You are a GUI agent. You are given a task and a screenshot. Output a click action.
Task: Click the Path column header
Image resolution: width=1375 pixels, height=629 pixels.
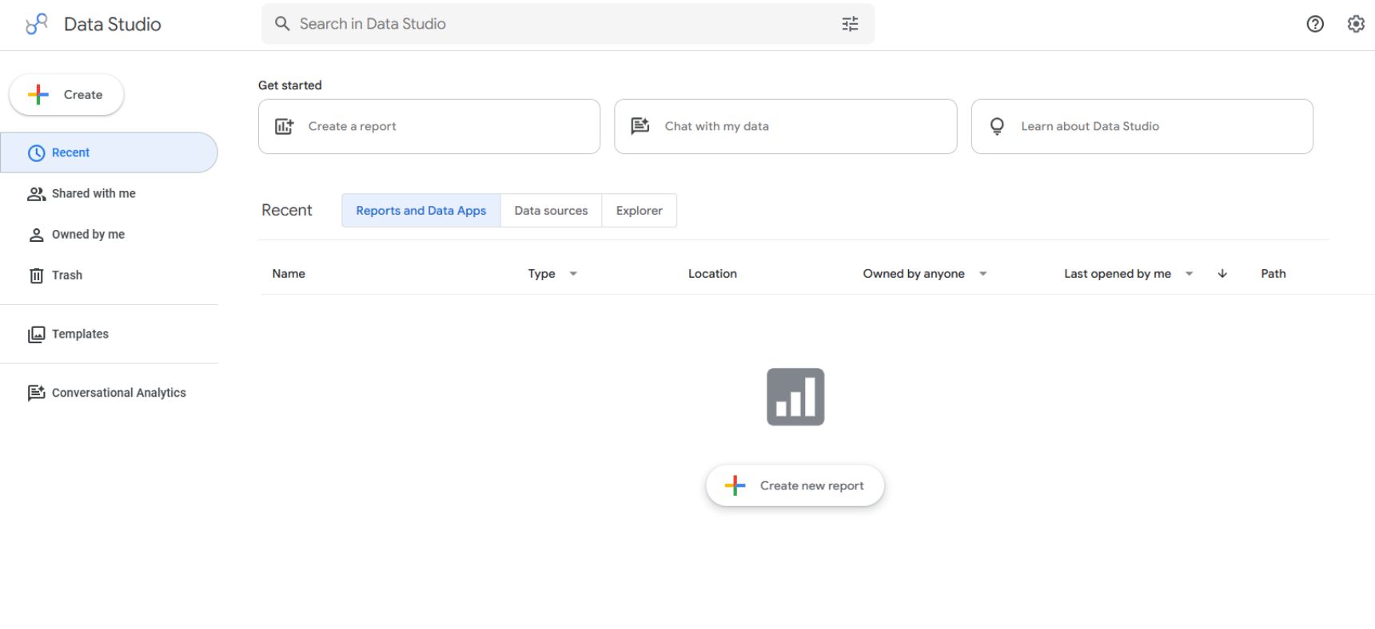point(1273,274)
